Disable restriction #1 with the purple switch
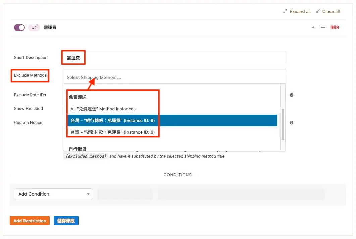356x239 pixels. coord(19,28)
